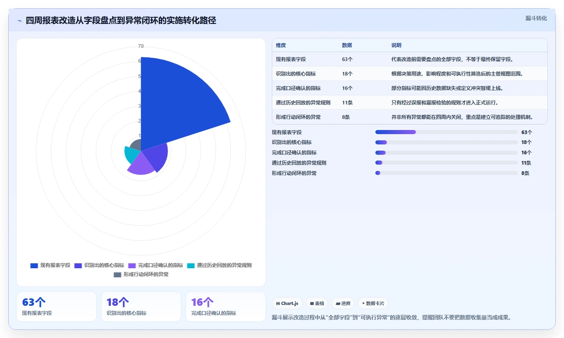This screenshot has height=338, width=564.
Task: Click the 识别出的核心指标 progress bar
Action: (x=446, y=142)
